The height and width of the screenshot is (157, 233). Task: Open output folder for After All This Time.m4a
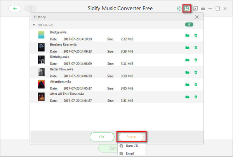[188, 97]
